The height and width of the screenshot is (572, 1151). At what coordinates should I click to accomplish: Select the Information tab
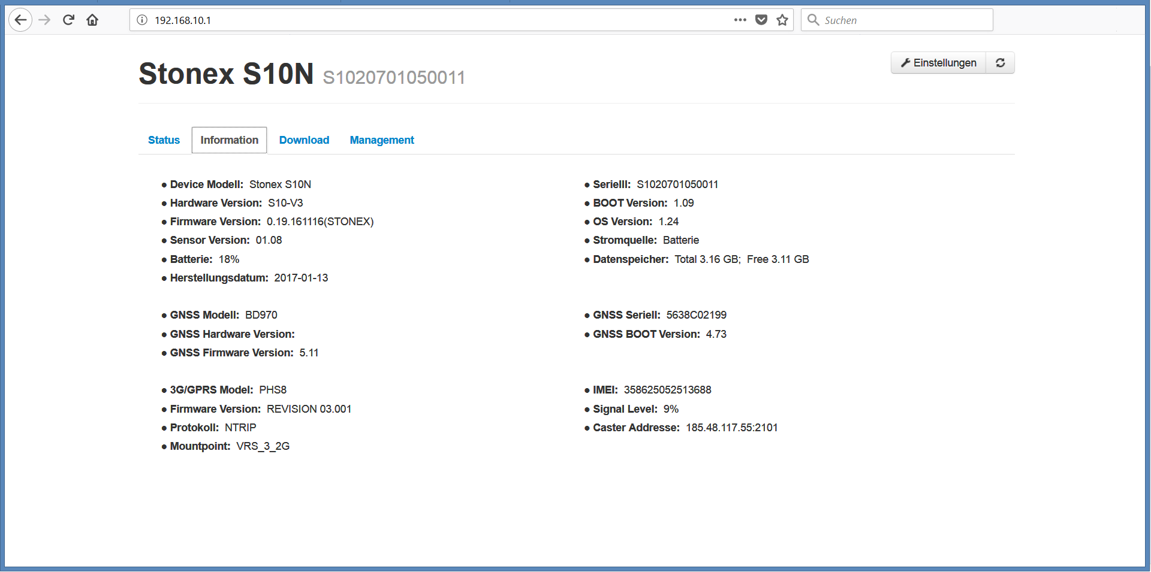click(x=230, y=140)
